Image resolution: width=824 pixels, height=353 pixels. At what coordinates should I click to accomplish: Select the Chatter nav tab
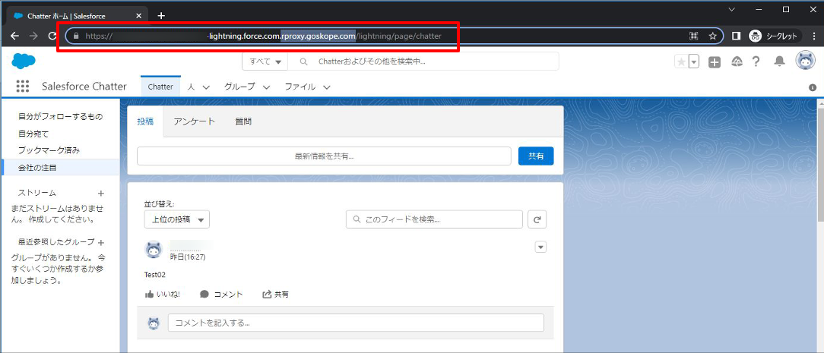160,87
